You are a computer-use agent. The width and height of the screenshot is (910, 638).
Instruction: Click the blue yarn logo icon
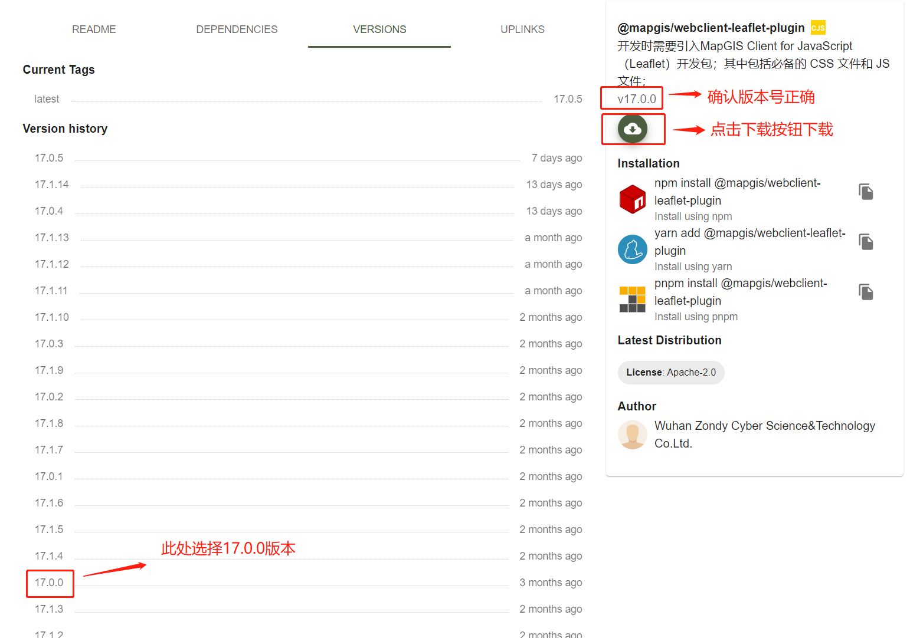coord(632,249)
